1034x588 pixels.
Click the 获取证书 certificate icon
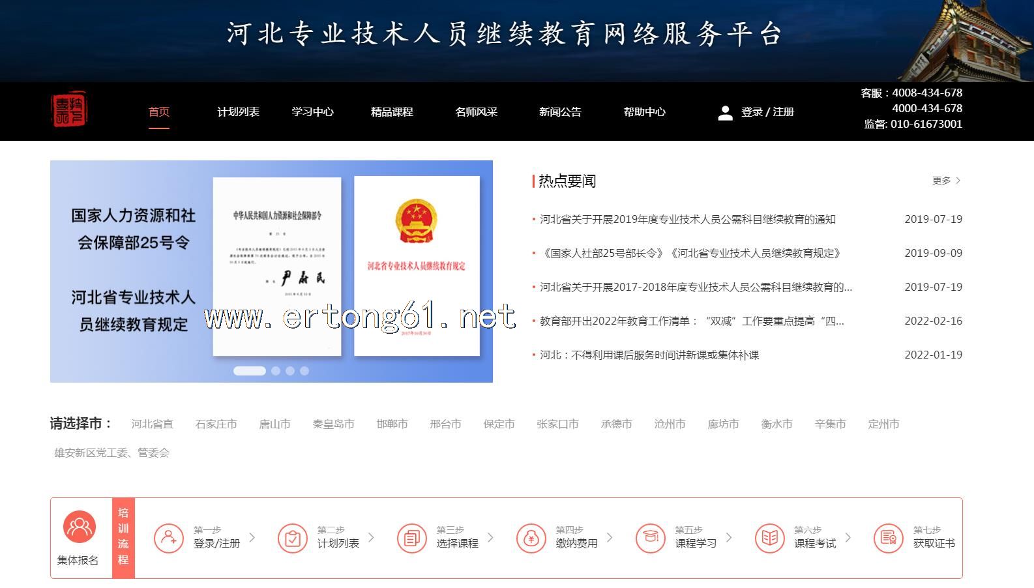click(889, 538)
